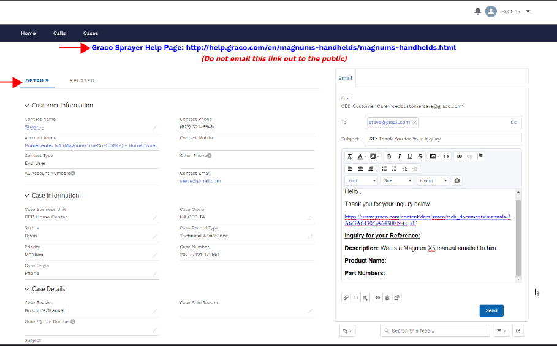Open the manual PDF link in email body
The image size is (557, 346).
pyautogui.click(x=427, y=220)
